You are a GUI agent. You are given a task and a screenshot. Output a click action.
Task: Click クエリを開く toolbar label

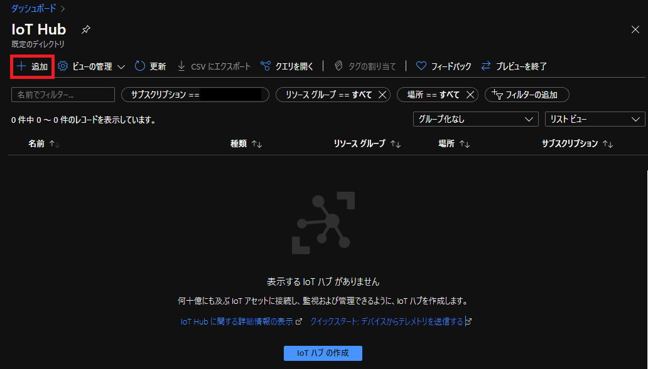(x=294, y=66)
